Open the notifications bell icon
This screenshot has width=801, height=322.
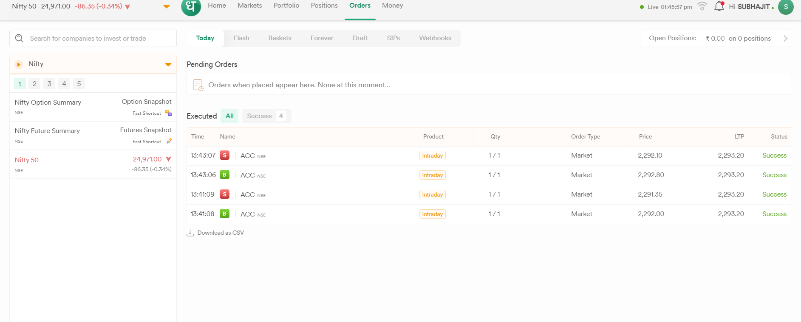point(719,6)
